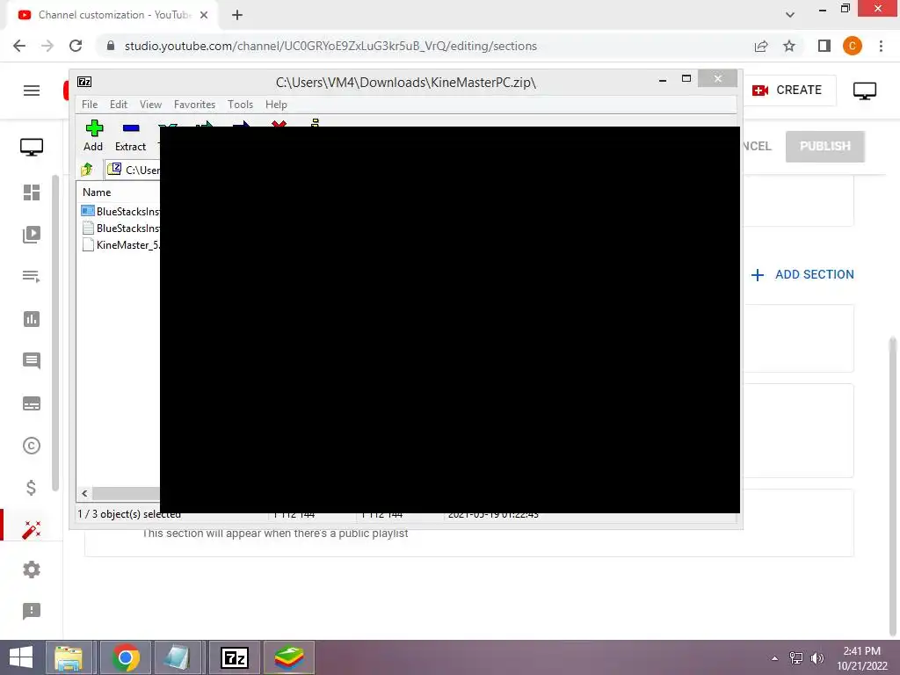The height and width of the screenshot is (675, 900).
Task: Open Settings gear in Studio sidebar
Action: tap(32, 570)
